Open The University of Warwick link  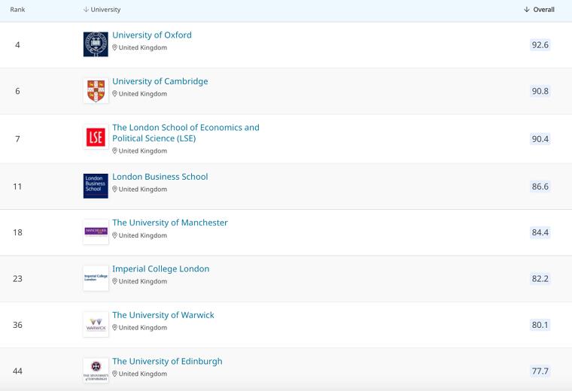pos(163,315)
